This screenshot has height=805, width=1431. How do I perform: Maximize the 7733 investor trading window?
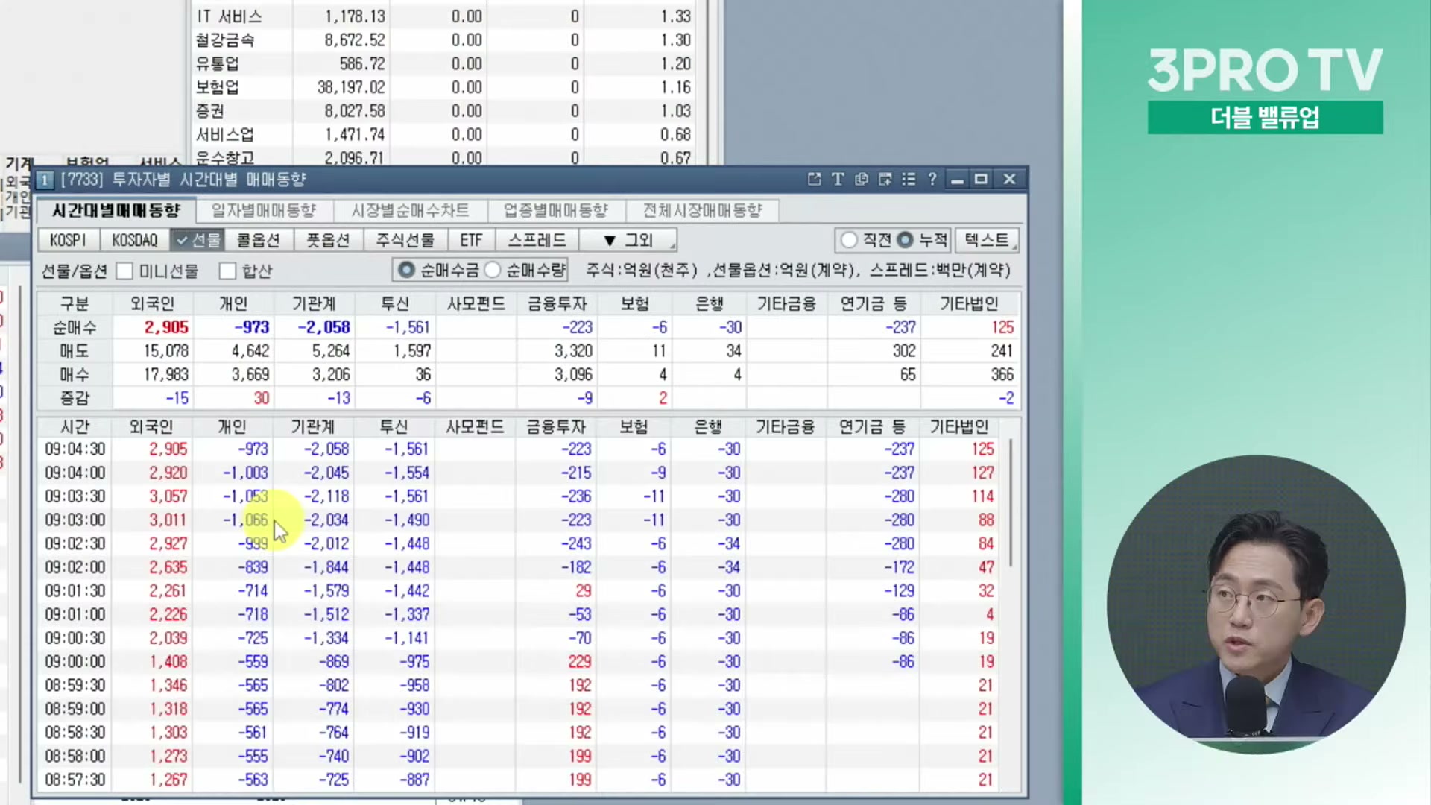pos(981,180)
